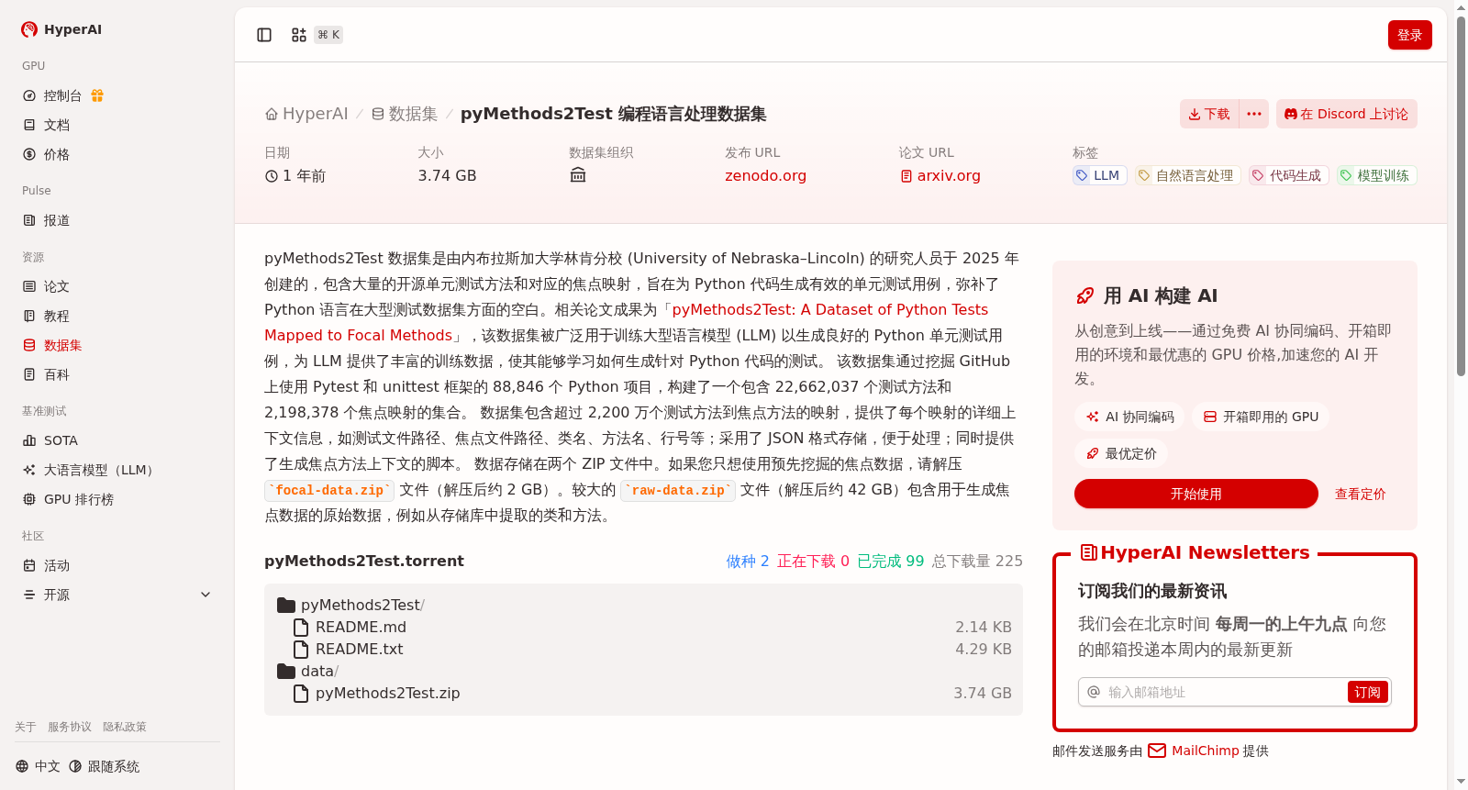Click the 数据集 breadcrumb link
This screenshot has width=1468, height=790.
coord(405,114)
